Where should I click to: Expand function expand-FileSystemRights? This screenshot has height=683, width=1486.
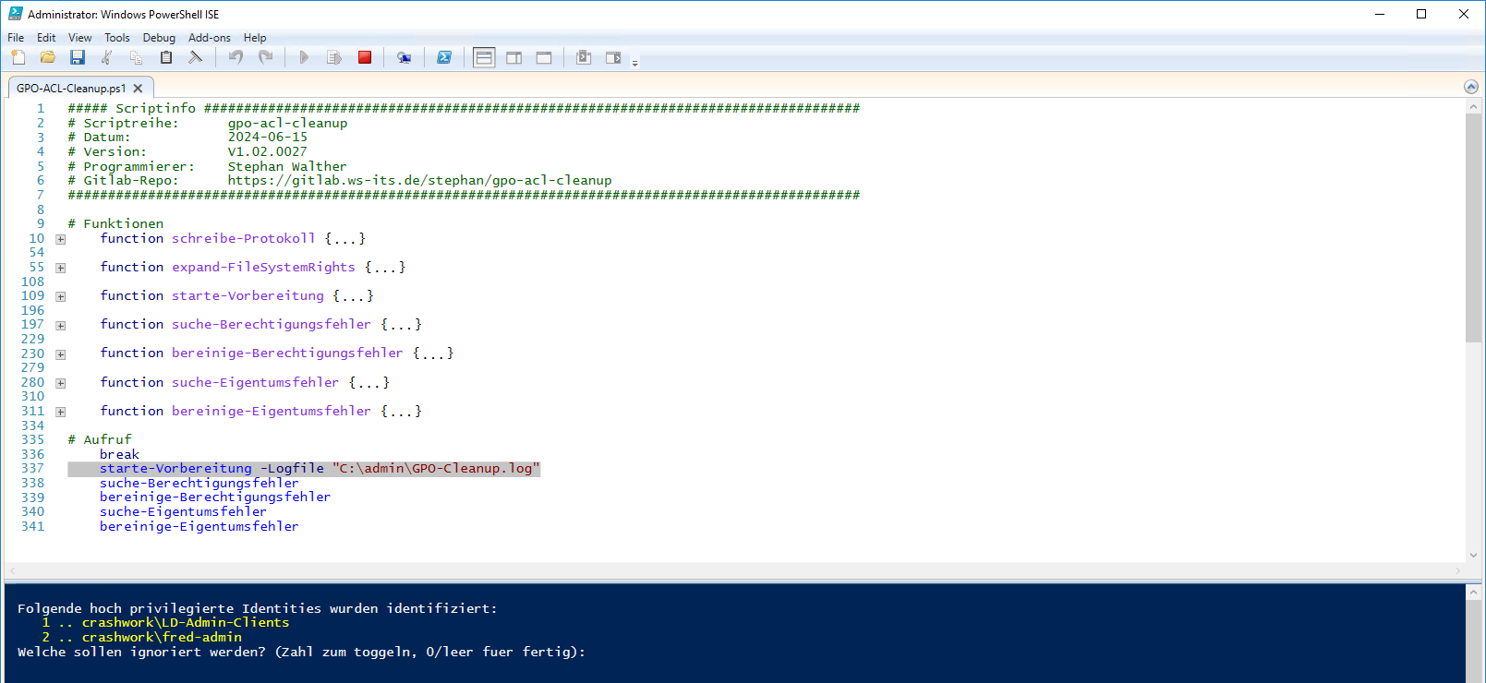(x=61, y=268)
